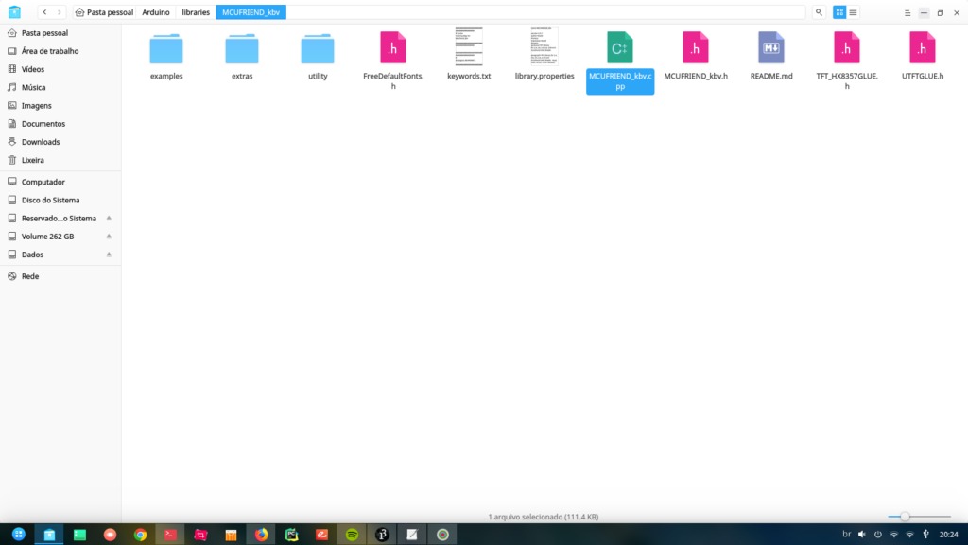The height and width of the screenshot is (545, 968).
Task: Open Rede network in sidebar
Action: (x=60, y=276)
